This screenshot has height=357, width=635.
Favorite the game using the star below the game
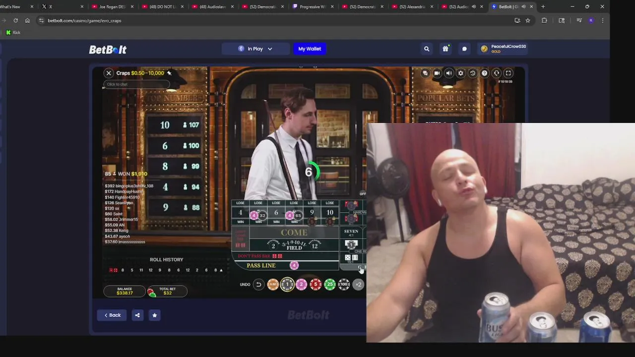[154, 315]
